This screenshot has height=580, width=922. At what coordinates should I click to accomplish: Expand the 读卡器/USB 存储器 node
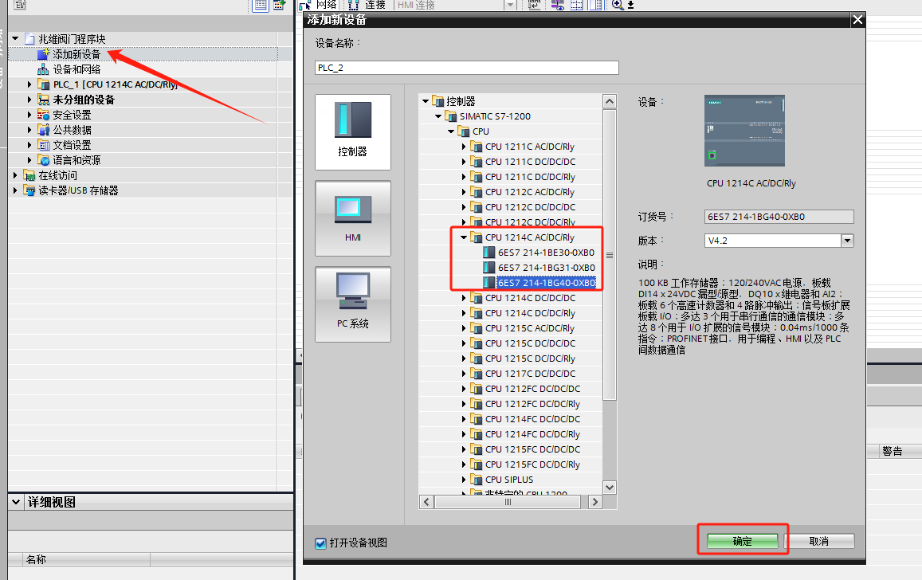(x=15, y=190)
